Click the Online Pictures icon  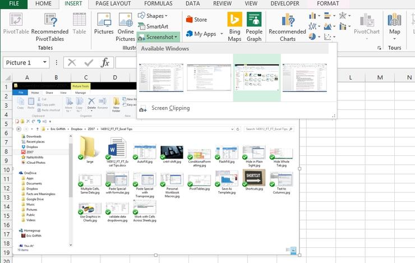[126, 24]
